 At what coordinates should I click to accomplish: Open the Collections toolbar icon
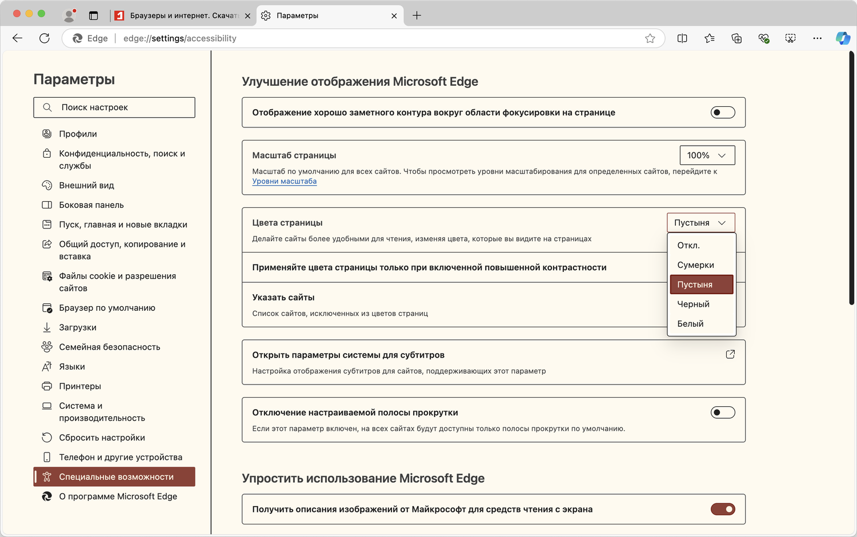point(736,38)
